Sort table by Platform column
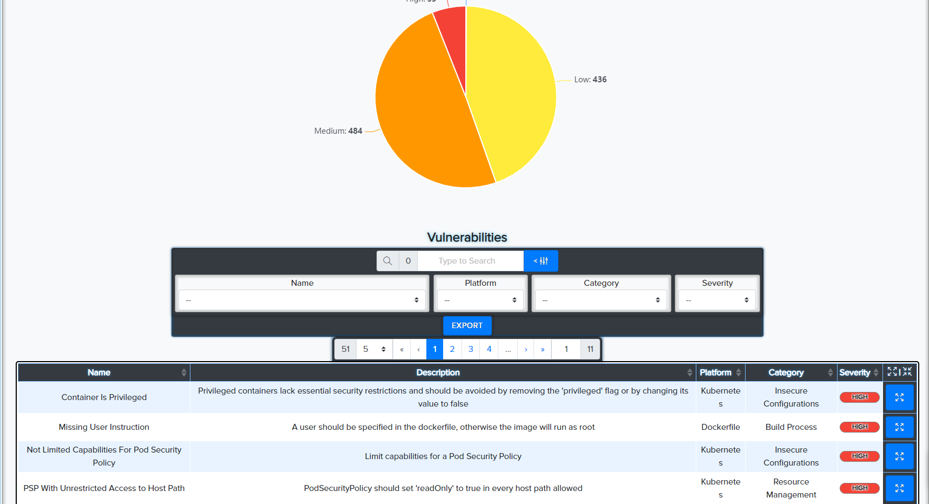929x504 pixels. click(x=720, y=372)
